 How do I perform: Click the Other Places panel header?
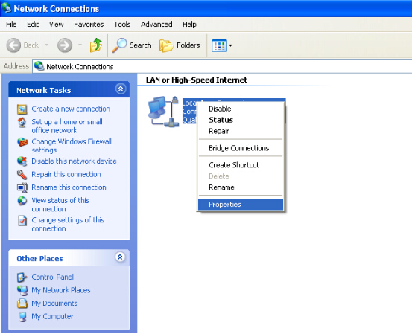pyautogui.click(x=69, y=258)
